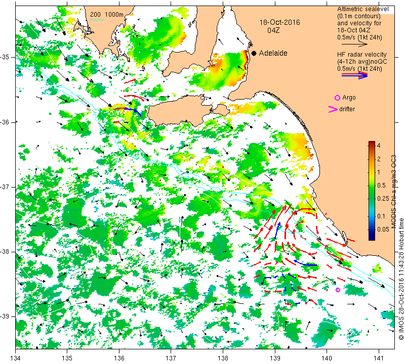Click the black Adelaide city marker dot
This screenshot has width=405, height=364.
click(254, 53)
